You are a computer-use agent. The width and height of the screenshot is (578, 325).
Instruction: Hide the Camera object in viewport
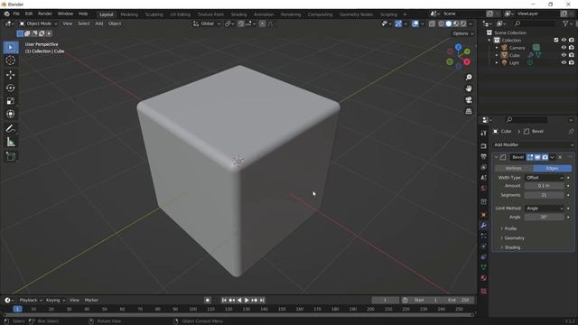point(564,48)
